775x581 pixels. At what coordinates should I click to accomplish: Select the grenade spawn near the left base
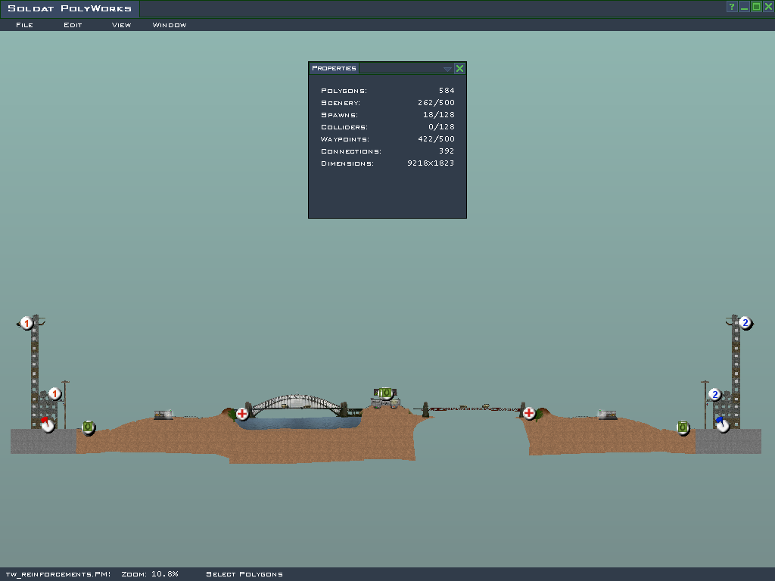(x=88, y=427)
